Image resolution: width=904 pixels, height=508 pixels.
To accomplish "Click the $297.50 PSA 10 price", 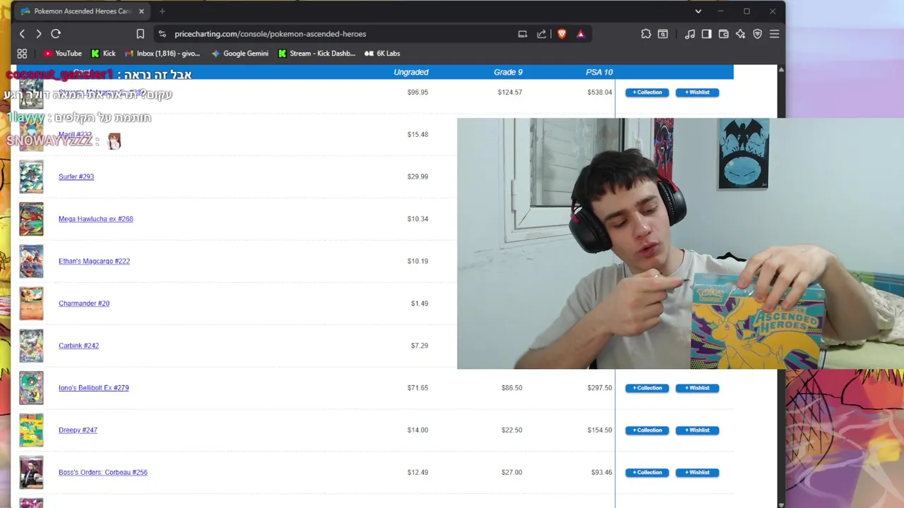I will (600, 388).
